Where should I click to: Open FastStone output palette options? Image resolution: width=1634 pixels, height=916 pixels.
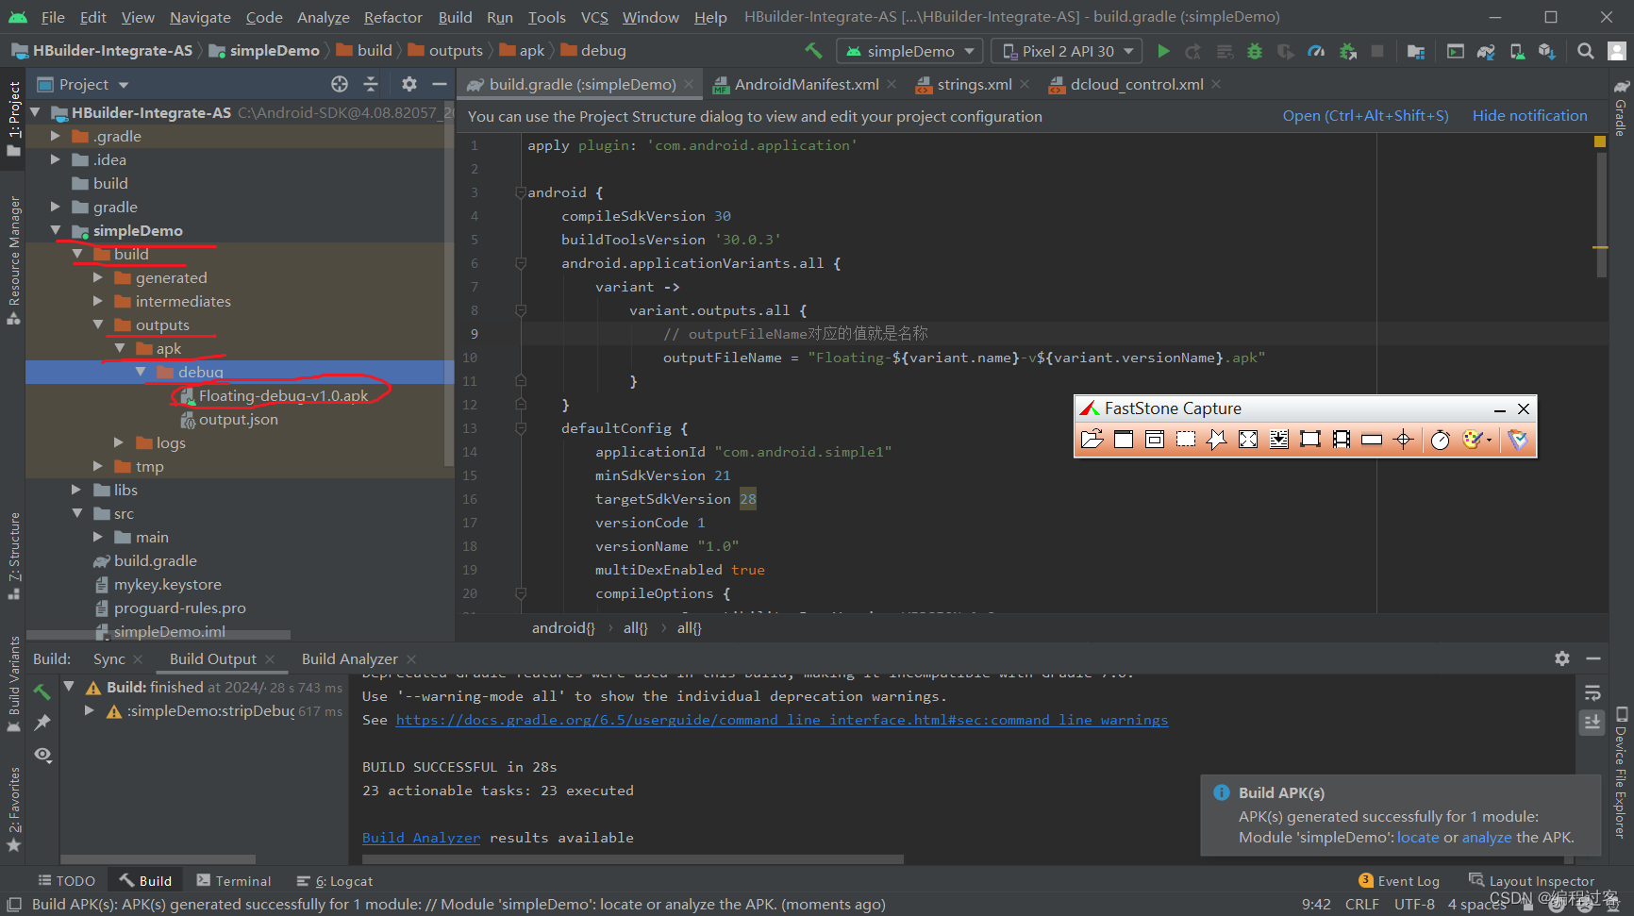[x=1476, y=439]
